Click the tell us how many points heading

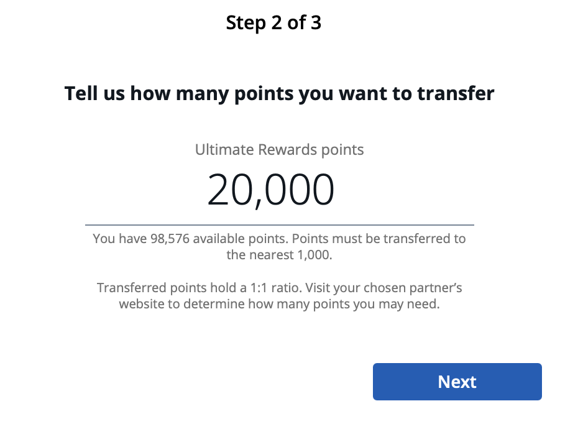coord(279,93)
